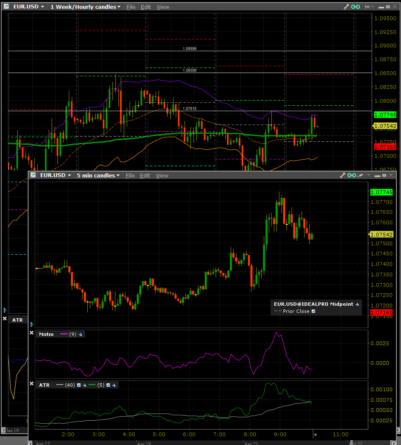This screenshot has height=445, width=401.
Task: Open File menu in hourly chart window
Action: [131, 7]
